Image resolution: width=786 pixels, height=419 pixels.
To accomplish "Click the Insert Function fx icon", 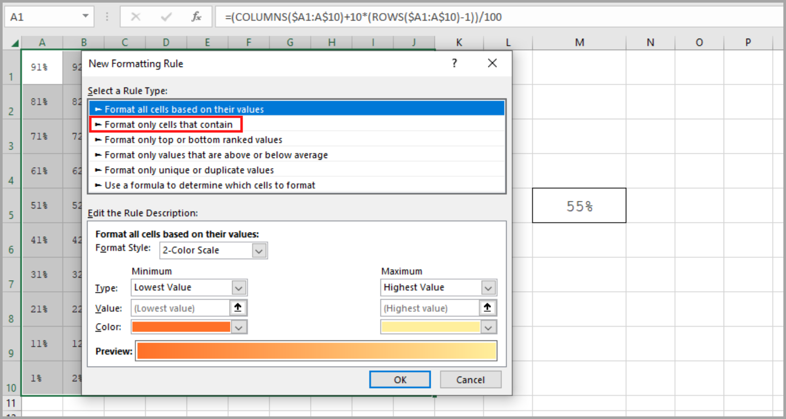I will click(196, 17).
